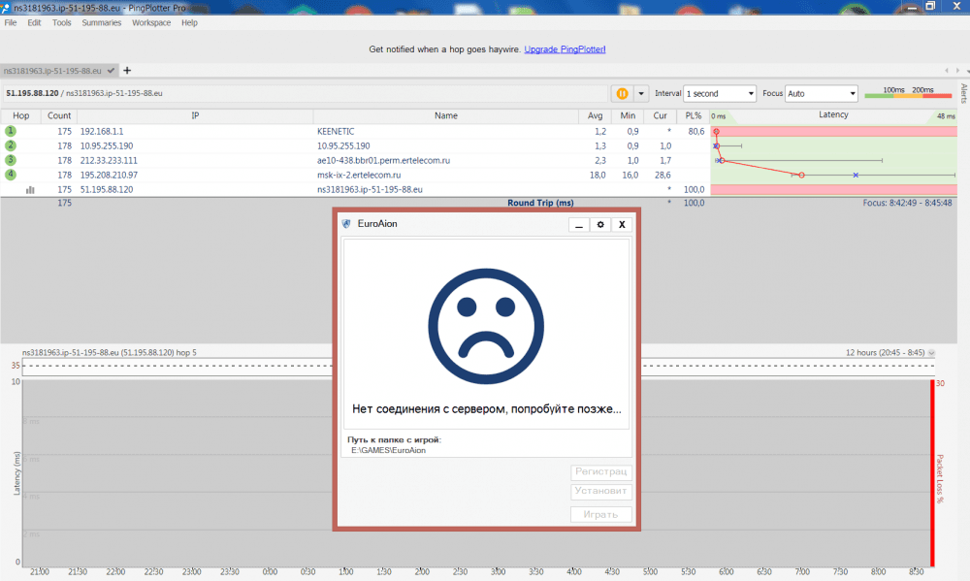Click the hop 4 green circle icon
Screen dimensions: 970x581
click(11, 175)
